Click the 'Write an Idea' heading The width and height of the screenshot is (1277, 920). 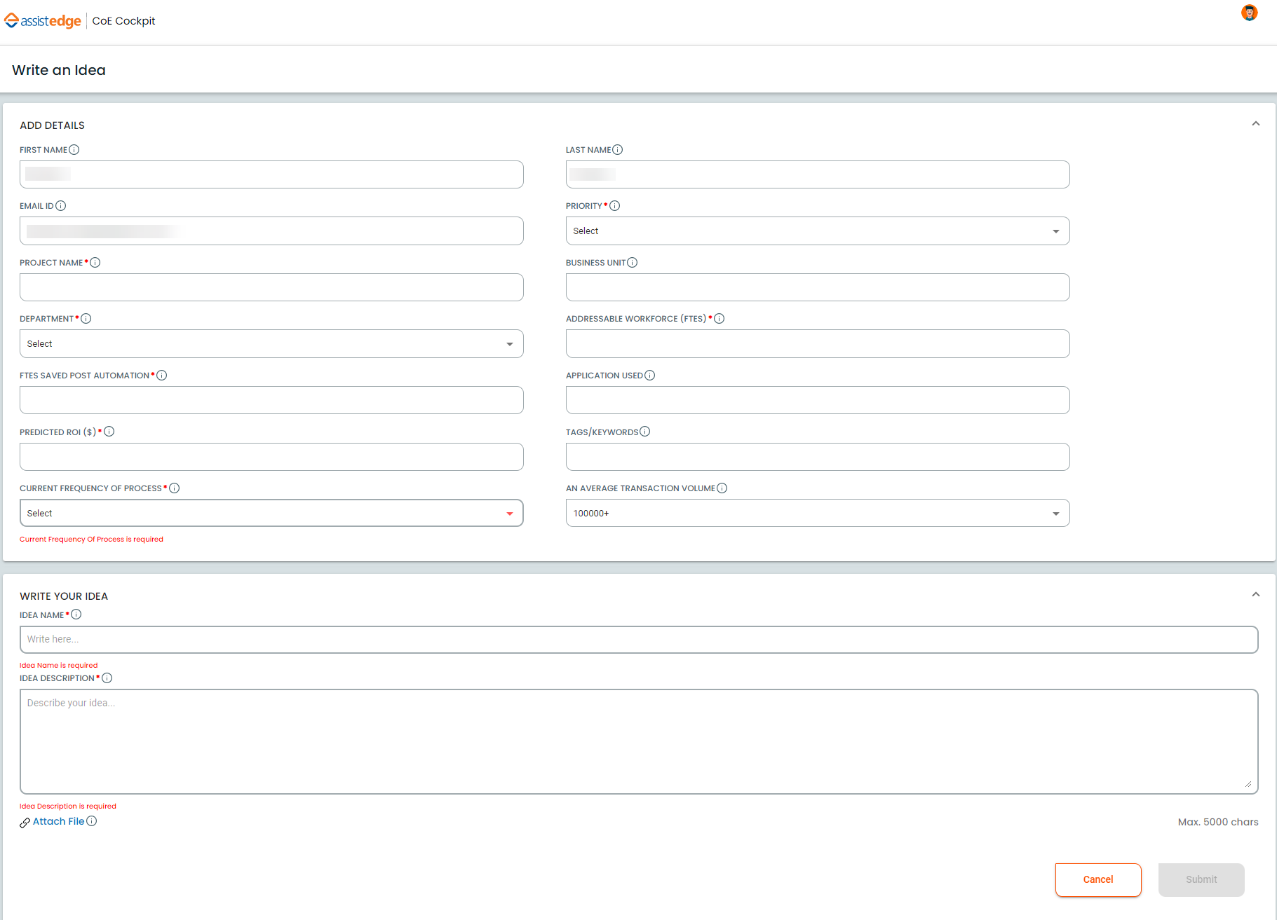click(x=59, y=70)
